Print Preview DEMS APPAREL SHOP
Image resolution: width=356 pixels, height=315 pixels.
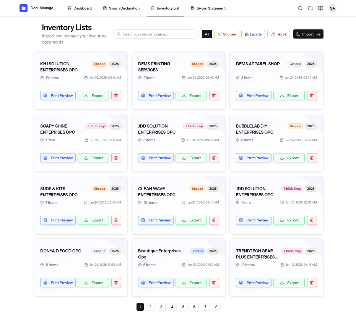(254, 95)
